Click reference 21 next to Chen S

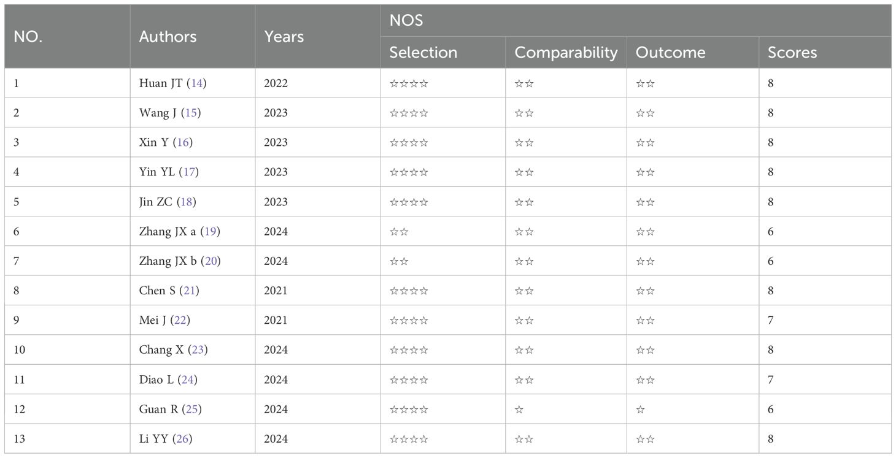click(x=189, y=291)
